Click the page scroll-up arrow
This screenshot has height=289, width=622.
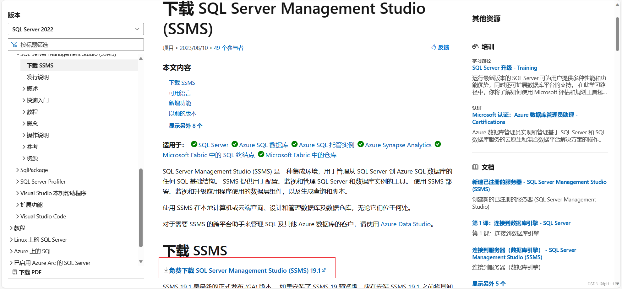617,4
